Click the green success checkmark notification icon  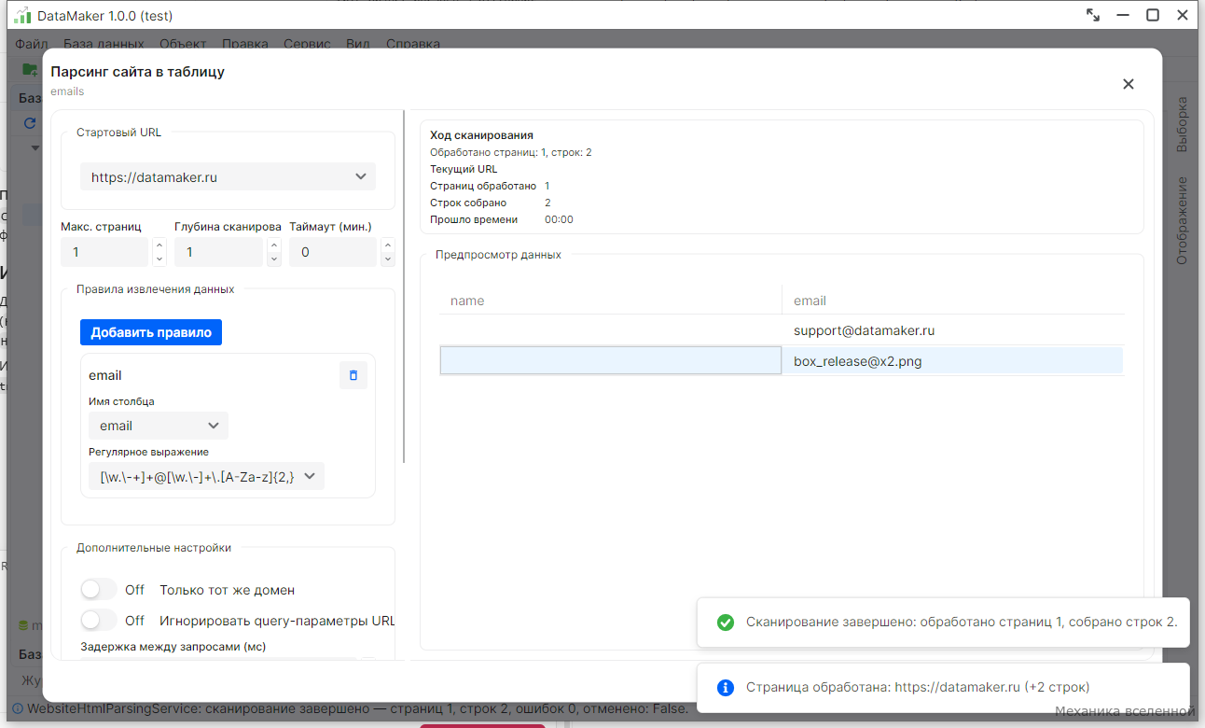click(725, 623)
